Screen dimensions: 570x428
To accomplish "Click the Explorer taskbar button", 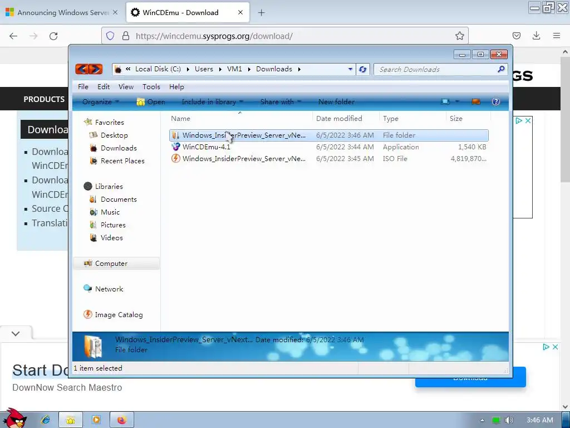I will 71,420.
